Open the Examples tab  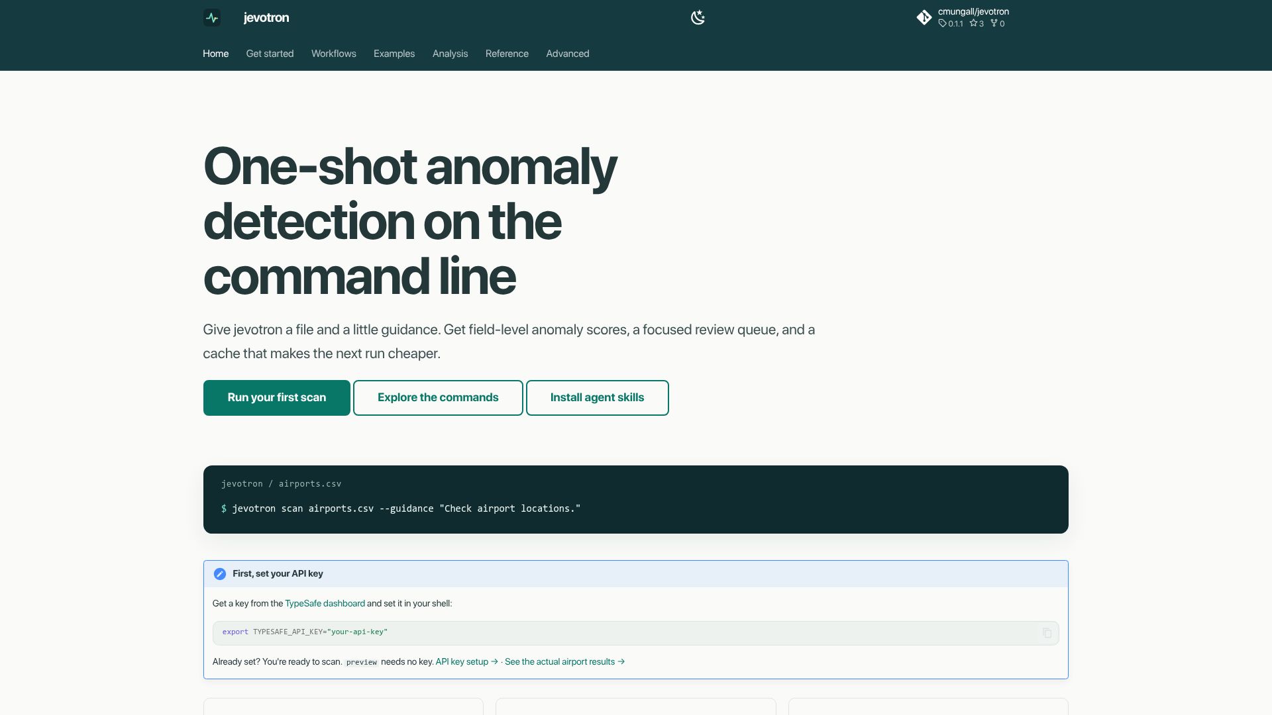click(x=394, y=54)
